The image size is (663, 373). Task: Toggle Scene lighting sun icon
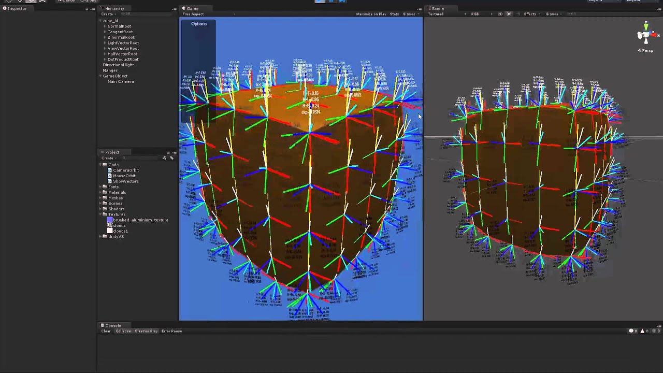click(x=509, y=14)
